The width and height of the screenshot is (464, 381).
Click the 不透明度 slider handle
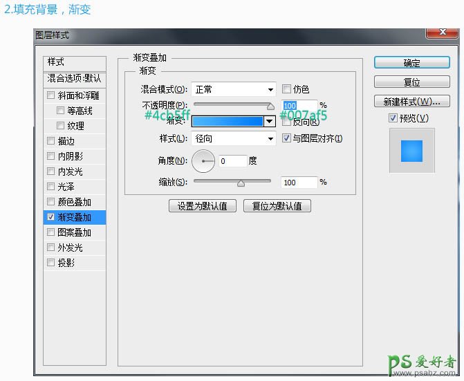point(270,106)
